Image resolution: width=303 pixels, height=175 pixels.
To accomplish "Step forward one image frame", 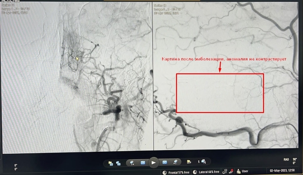I will 164,162.
